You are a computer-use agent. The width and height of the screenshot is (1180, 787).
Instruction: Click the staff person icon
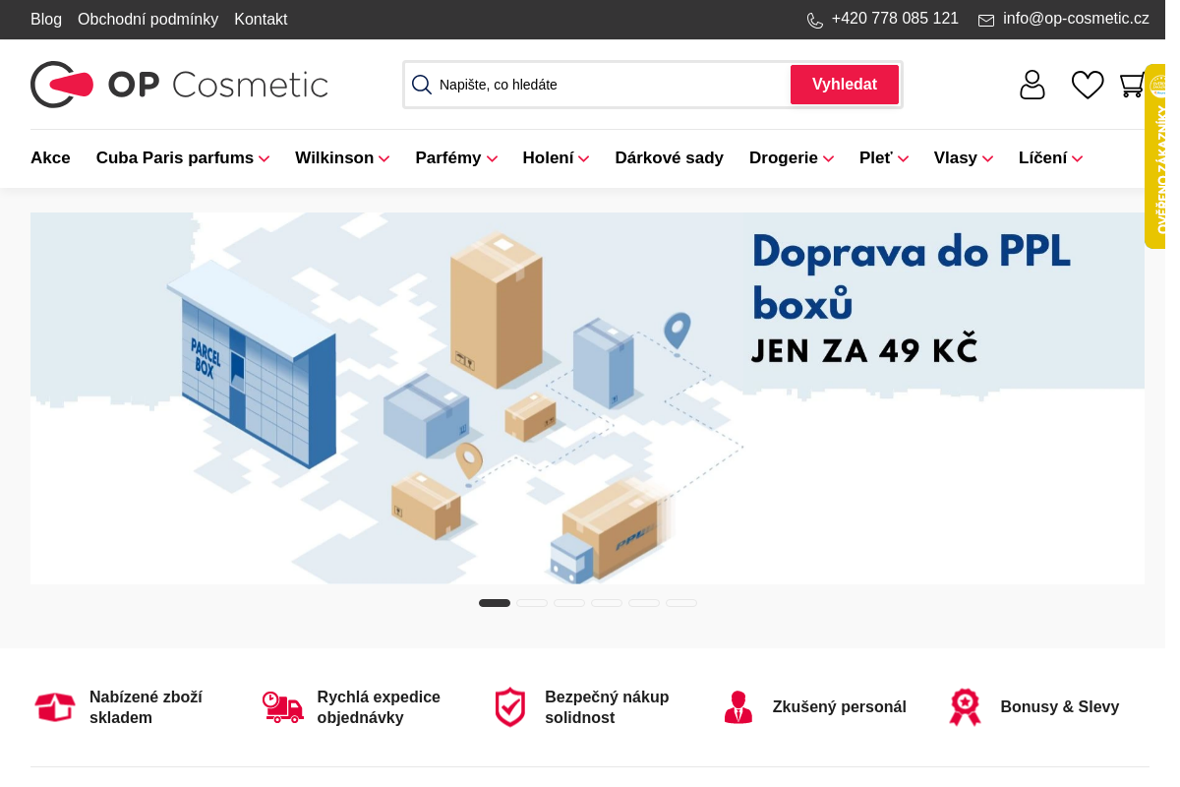coord(738,706)
